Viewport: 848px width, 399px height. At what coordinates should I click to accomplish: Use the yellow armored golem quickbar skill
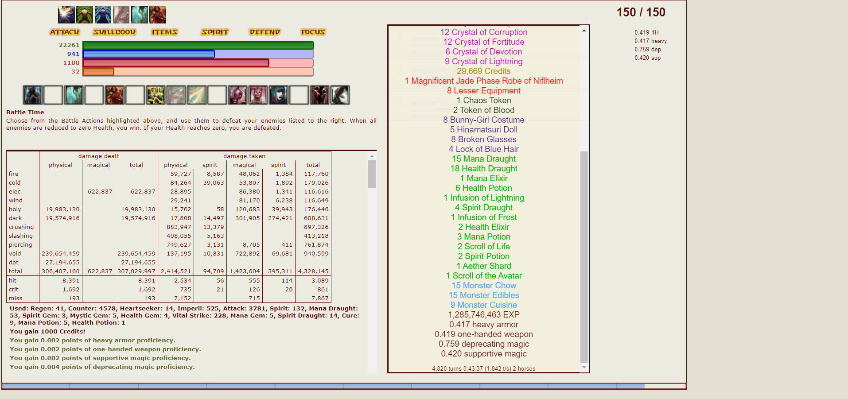point(156,95)
